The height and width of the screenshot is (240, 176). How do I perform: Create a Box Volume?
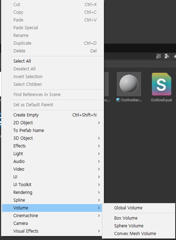139,218
